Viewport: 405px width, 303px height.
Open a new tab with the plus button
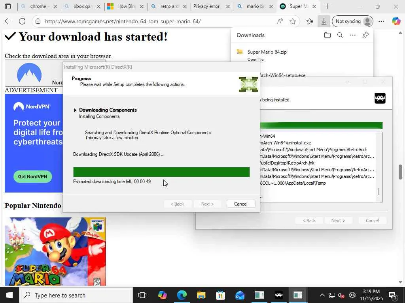(x=327, y=6)
